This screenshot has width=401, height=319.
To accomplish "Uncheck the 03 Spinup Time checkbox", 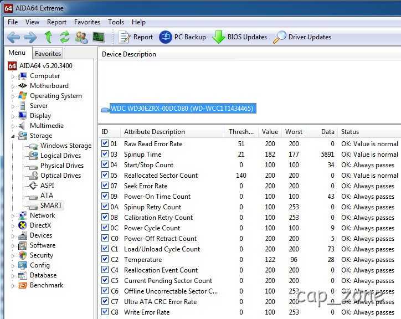I will [x=105, y=154].
